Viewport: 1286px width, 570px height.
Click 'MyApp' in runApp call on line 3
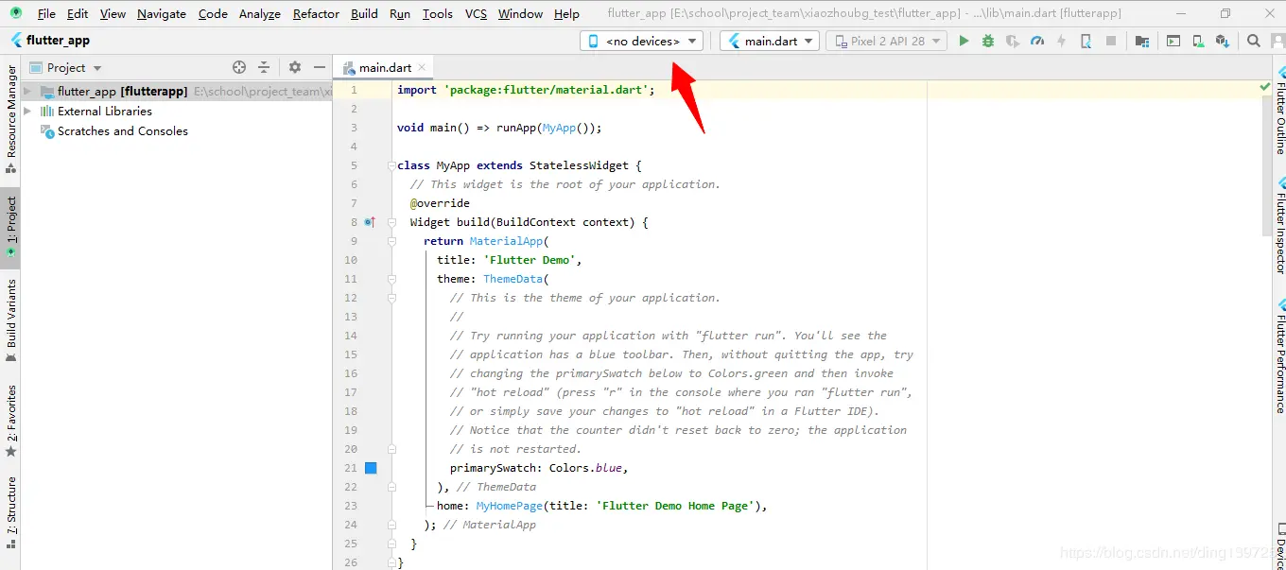[x=559, y=128]
